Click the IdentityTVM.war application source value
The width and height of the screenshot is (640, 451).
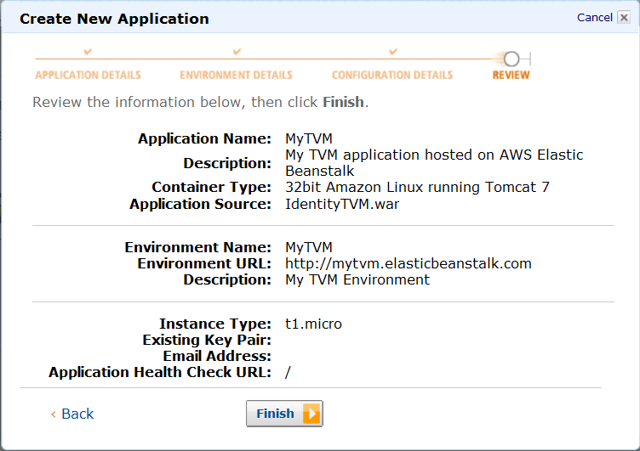pyautogui.click(x=342, y=204)
